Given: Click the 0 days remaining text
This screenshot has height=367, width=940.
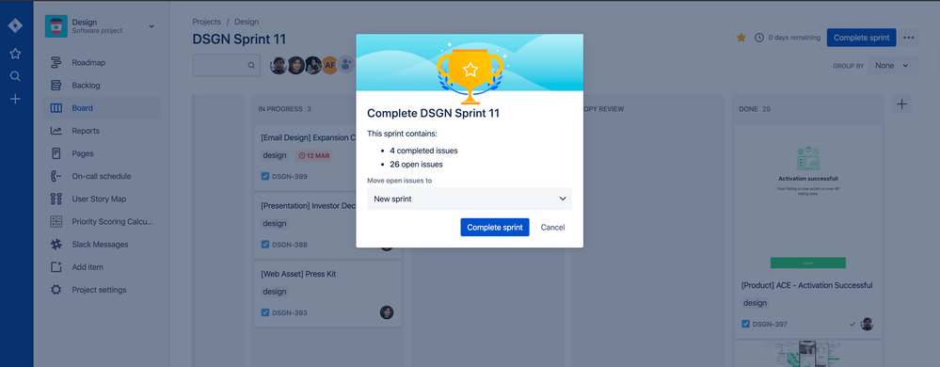Looking at the screenshot, I should click(x=794, y=38).
